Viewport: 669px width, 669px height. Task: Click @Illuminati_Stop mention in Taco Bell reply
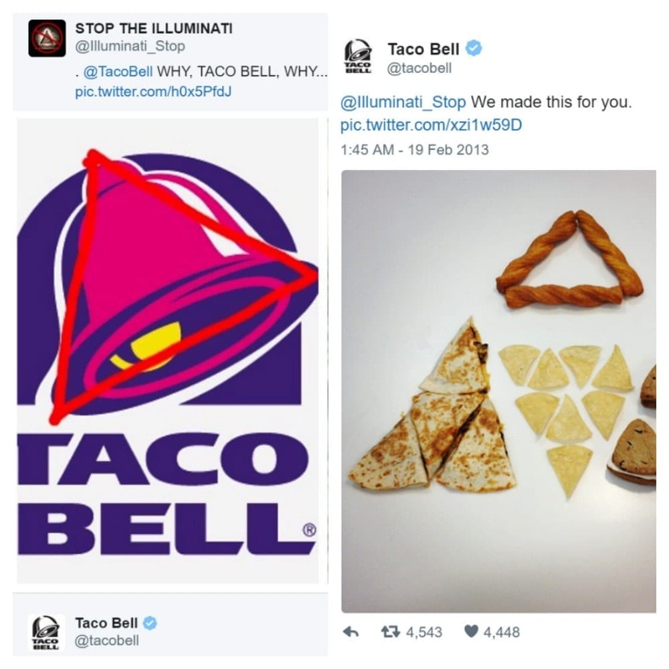[403, 102]
